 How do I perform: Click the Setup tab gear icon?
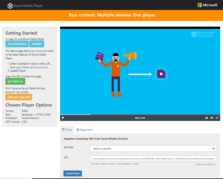pyautogui.click(x=63, y=129)
